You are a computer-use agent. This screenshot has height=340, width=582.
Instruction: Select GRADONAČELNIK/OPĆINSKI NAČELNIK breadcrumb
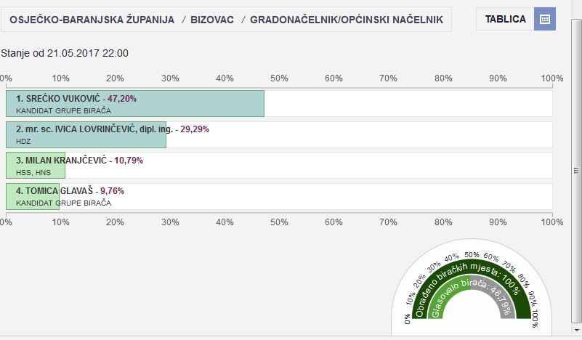[x=346, y=20]
